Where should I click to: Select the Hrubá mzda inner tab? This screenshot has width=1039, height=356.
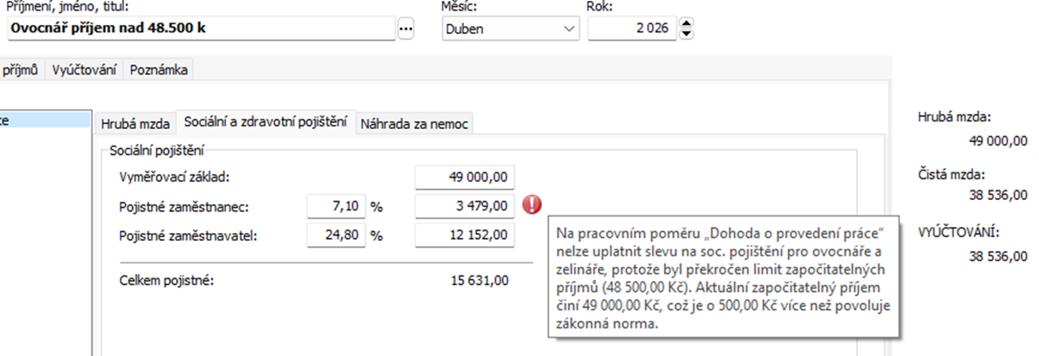[135, 124]
